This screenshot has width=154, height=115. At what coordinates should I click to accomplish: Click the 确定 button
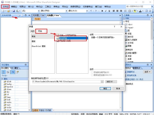pos(105,89)
